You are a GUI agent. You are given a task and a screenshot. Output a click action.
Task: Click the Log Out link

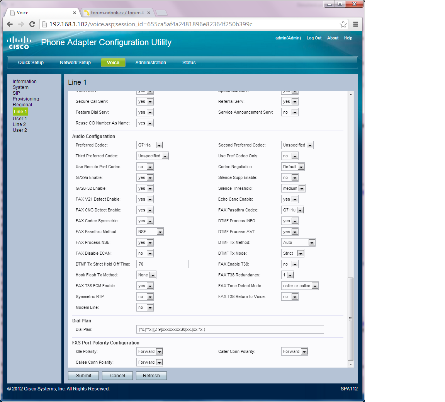point(314,38)
